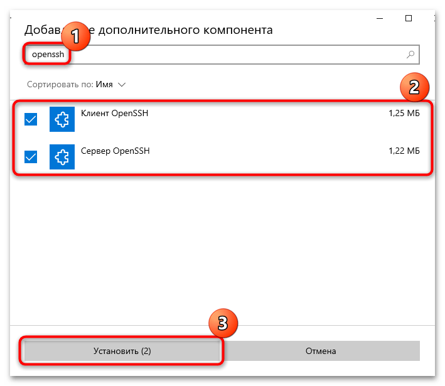Click the magnifier search icon
The height and width of the screenshot is (386, 445).
tap(410, 54)
